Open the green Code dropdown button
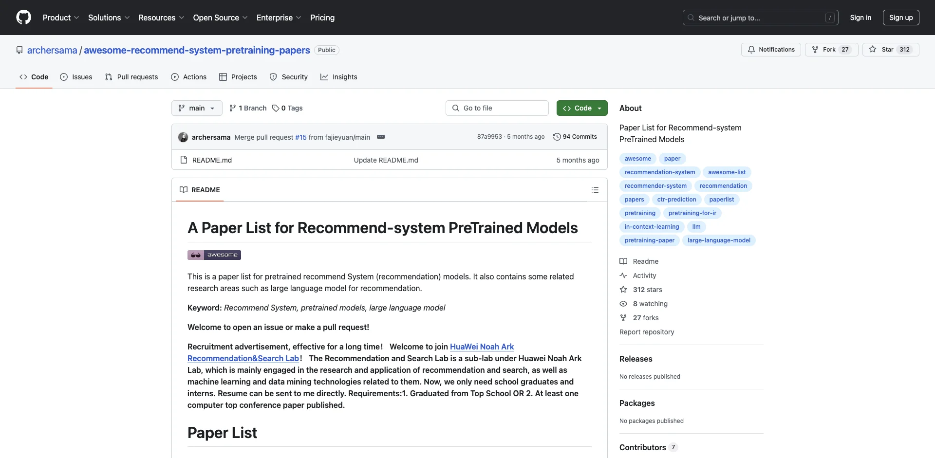 pos(582,108)
